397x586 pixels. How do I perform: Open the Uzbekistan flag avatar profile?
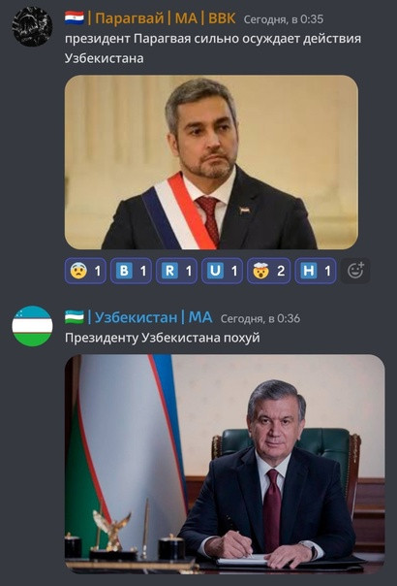click(32, 326)
